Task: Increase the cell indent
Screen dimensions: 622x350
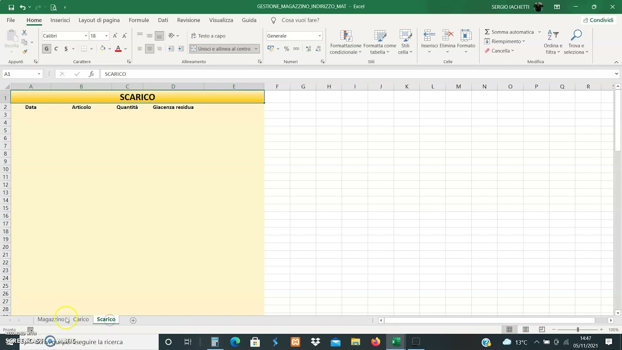Action: 180,49
